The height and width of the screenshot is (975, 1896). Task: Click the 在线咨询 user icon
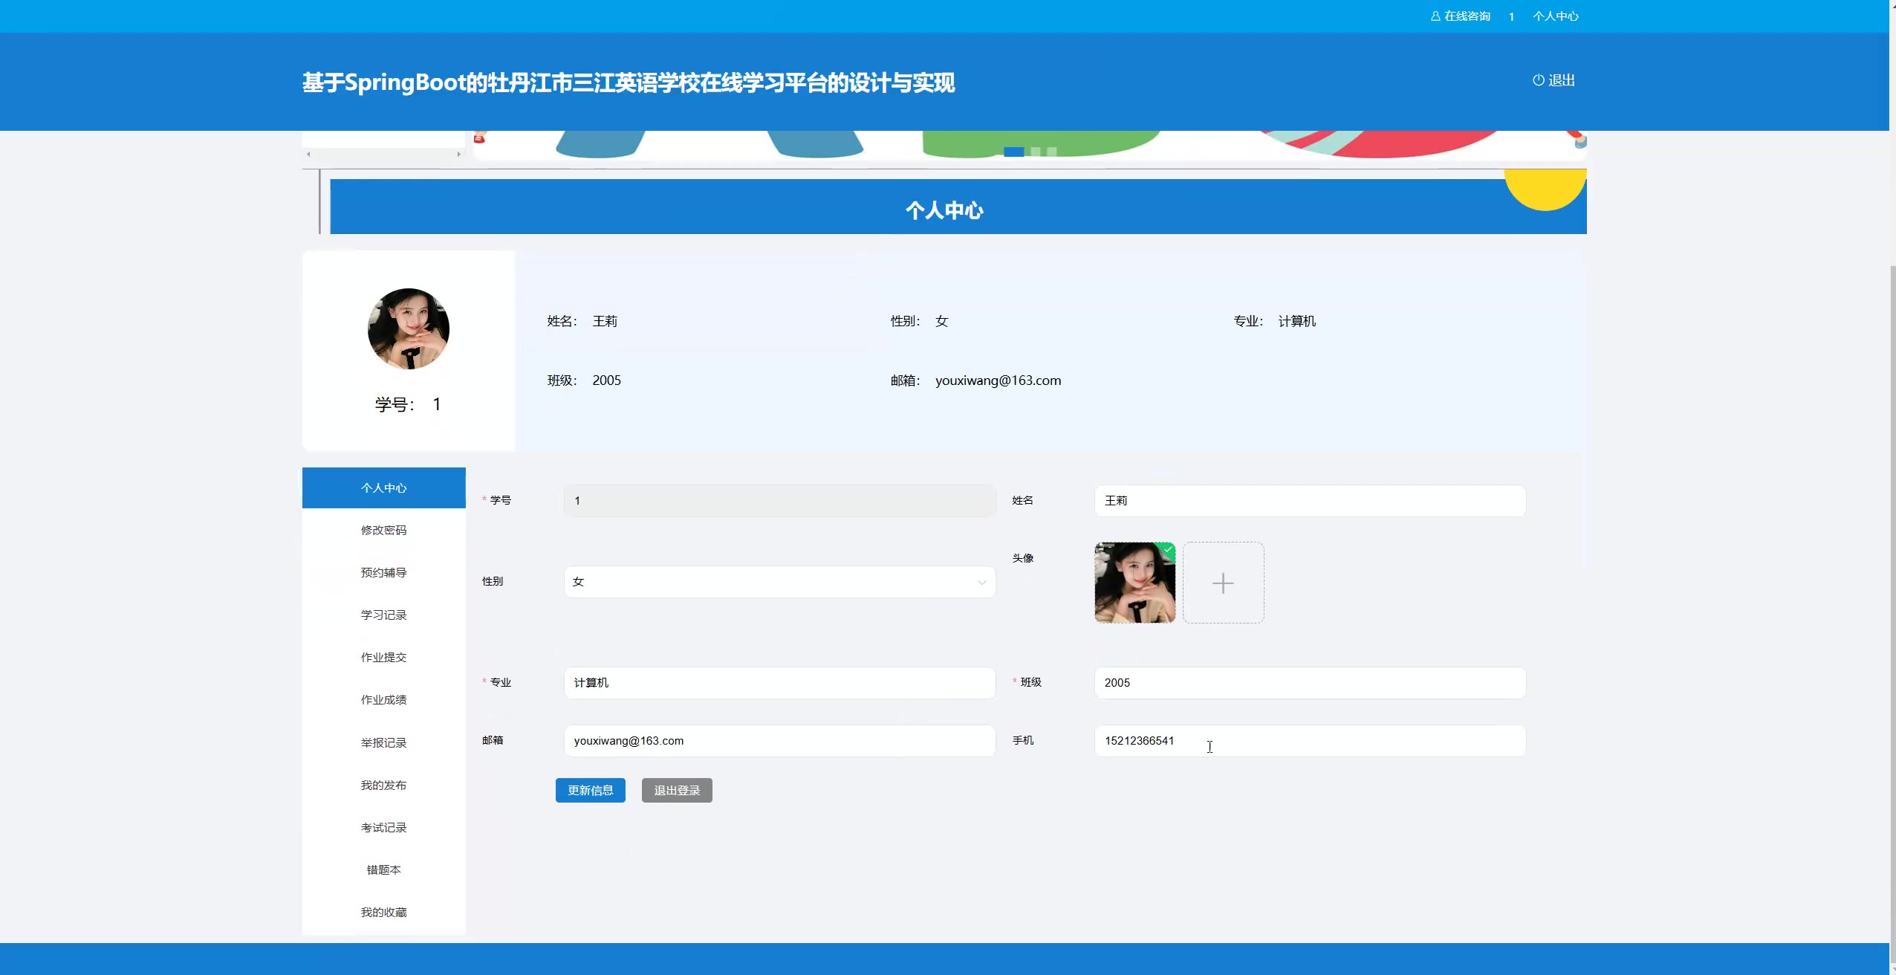[x=1435, y=16]
